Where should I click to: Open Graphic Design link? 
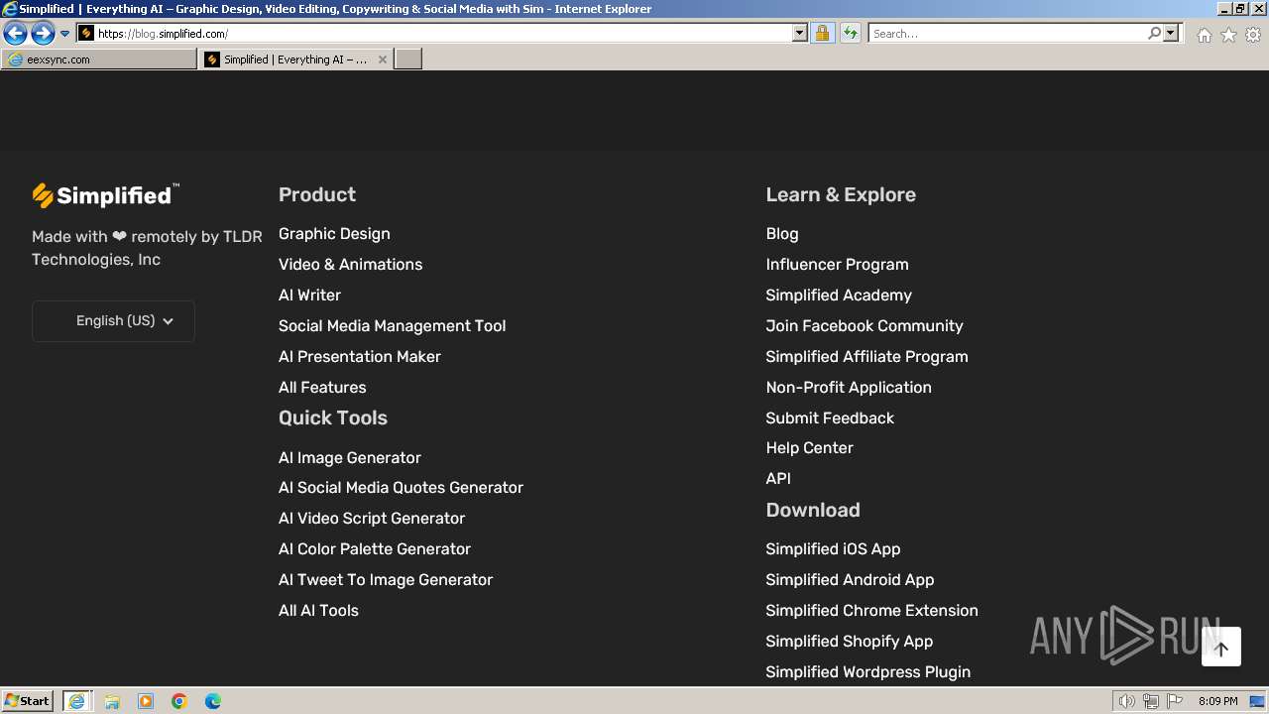(334, 234)
